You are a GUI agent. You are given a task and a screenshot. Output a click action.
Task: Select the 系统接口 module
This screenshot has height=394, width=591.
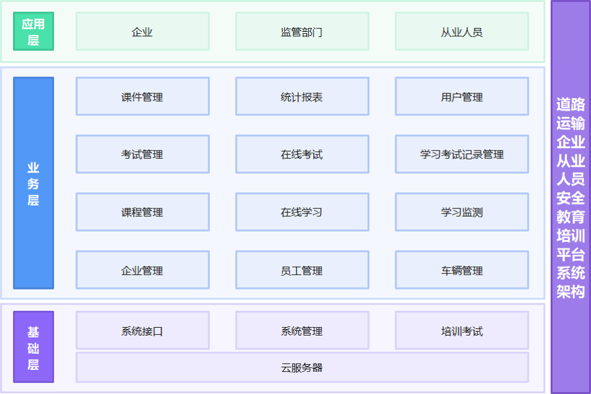(142, 330)
